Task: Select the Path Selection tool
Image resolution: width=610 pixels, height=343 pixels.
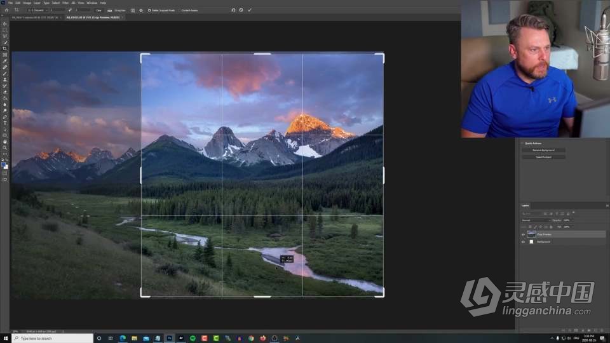Action: click(4, 130)
